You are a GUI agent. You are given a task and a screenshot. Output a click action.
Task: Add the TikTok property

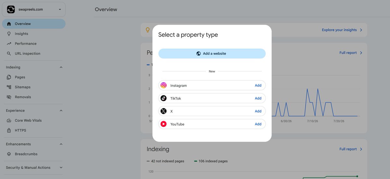(258, 98)
